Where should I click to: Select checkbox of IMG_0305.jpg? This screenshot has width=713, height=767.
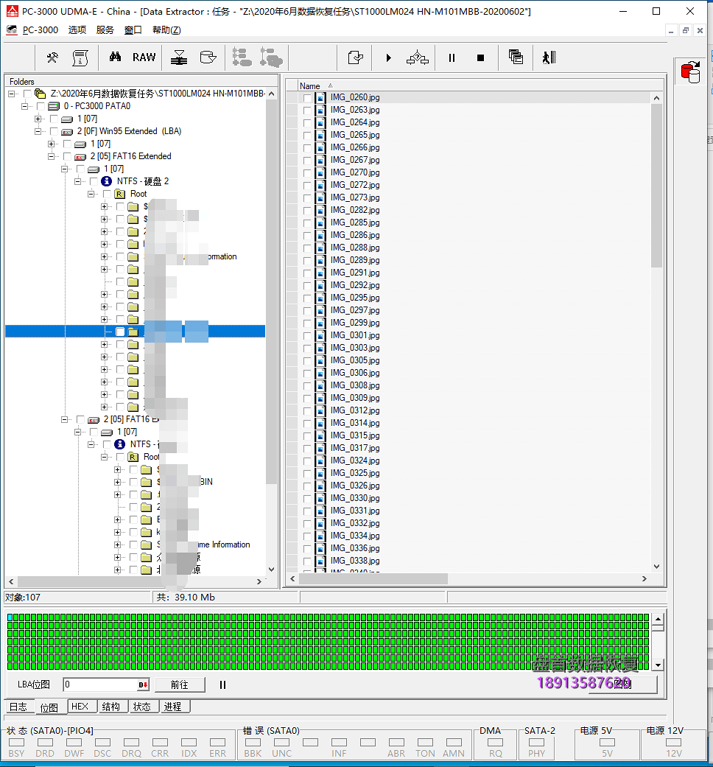(307, 360)
